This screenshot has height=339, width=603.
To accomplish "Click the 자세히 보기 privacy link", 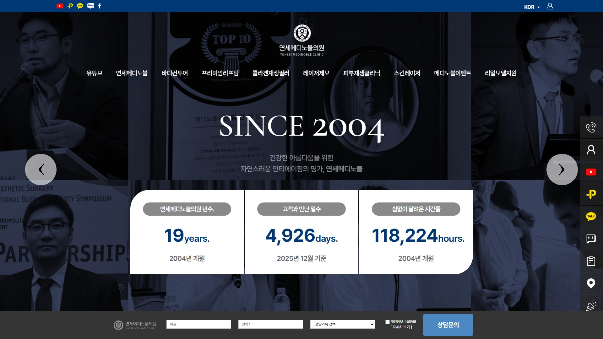I will point(401,327).
